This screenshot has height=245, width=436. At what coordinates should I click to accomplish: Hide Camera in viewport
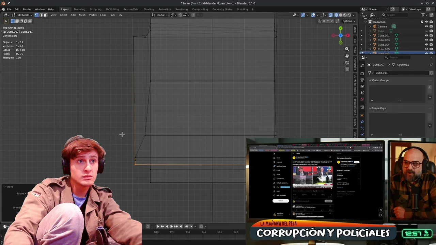(426, 27)
